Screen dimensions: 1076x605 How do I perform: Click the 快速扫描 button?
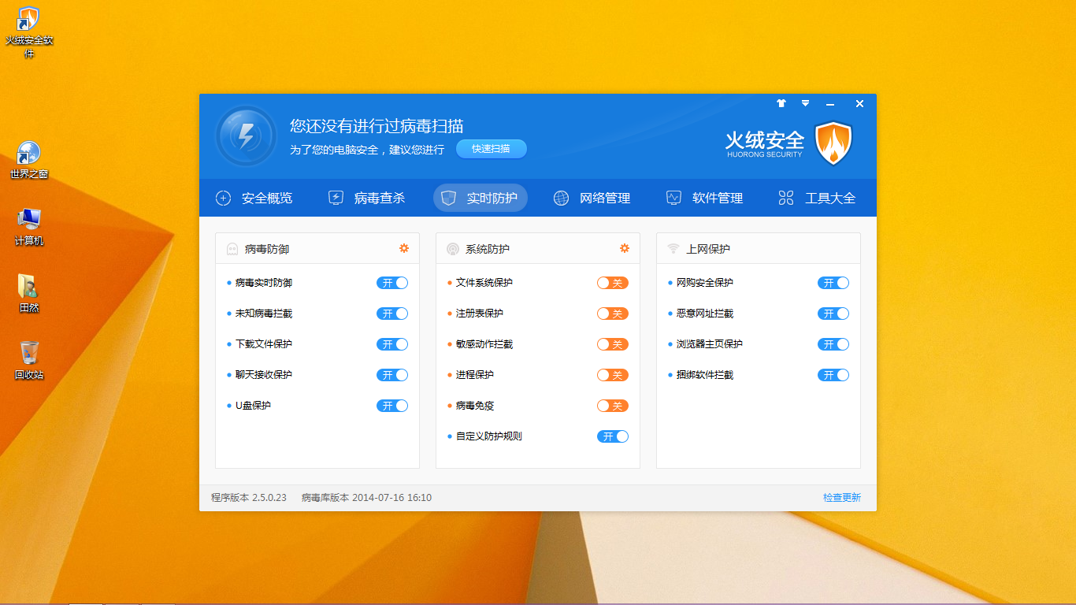(x=491, y=149)
